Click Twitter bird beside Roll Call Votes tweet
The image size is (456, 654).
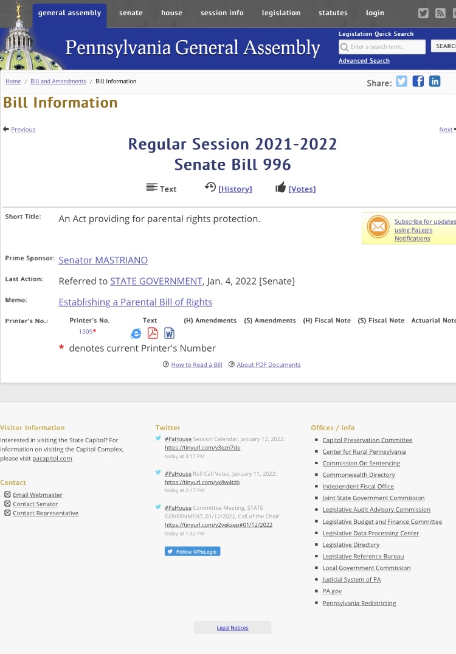[159, 473]
